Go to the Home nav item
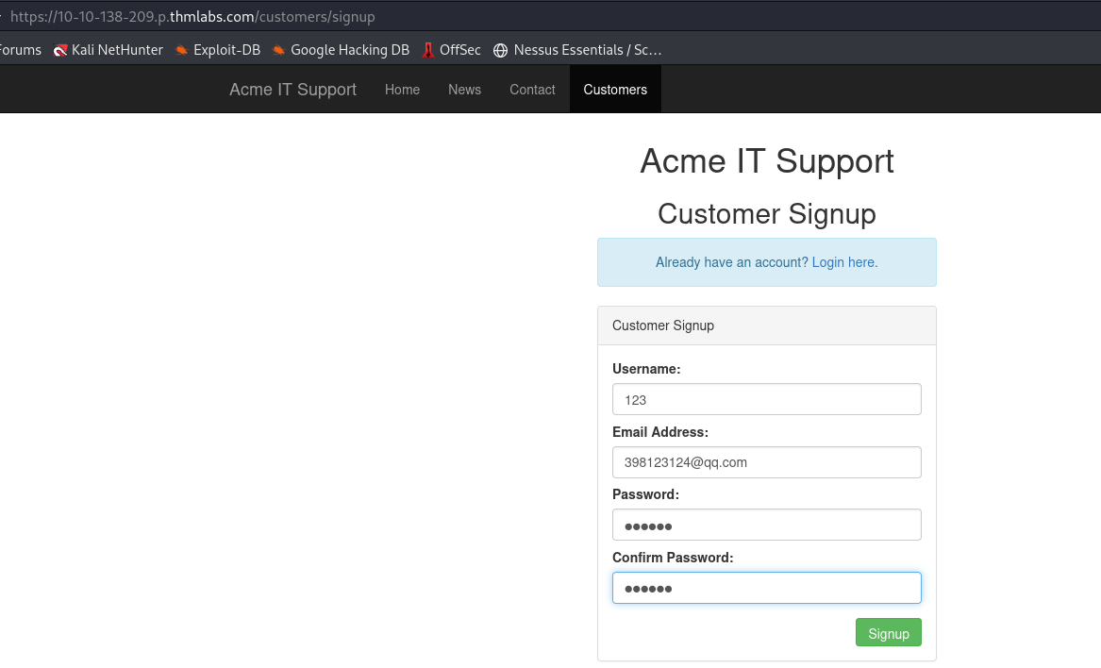Viewport: 1101px width, 668px height. pyautogui.click(x=402, y=90)
